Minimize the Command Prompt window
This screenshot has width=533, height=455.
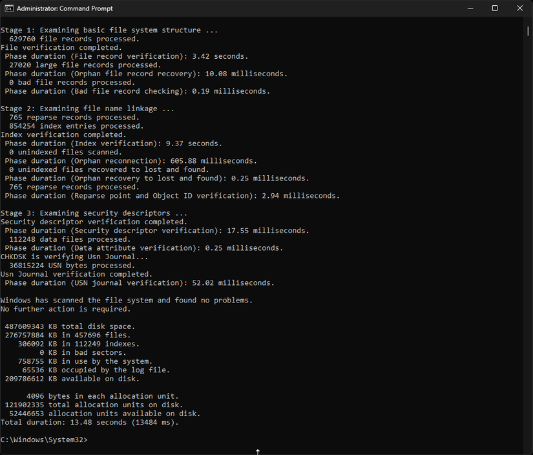(470, 8)
